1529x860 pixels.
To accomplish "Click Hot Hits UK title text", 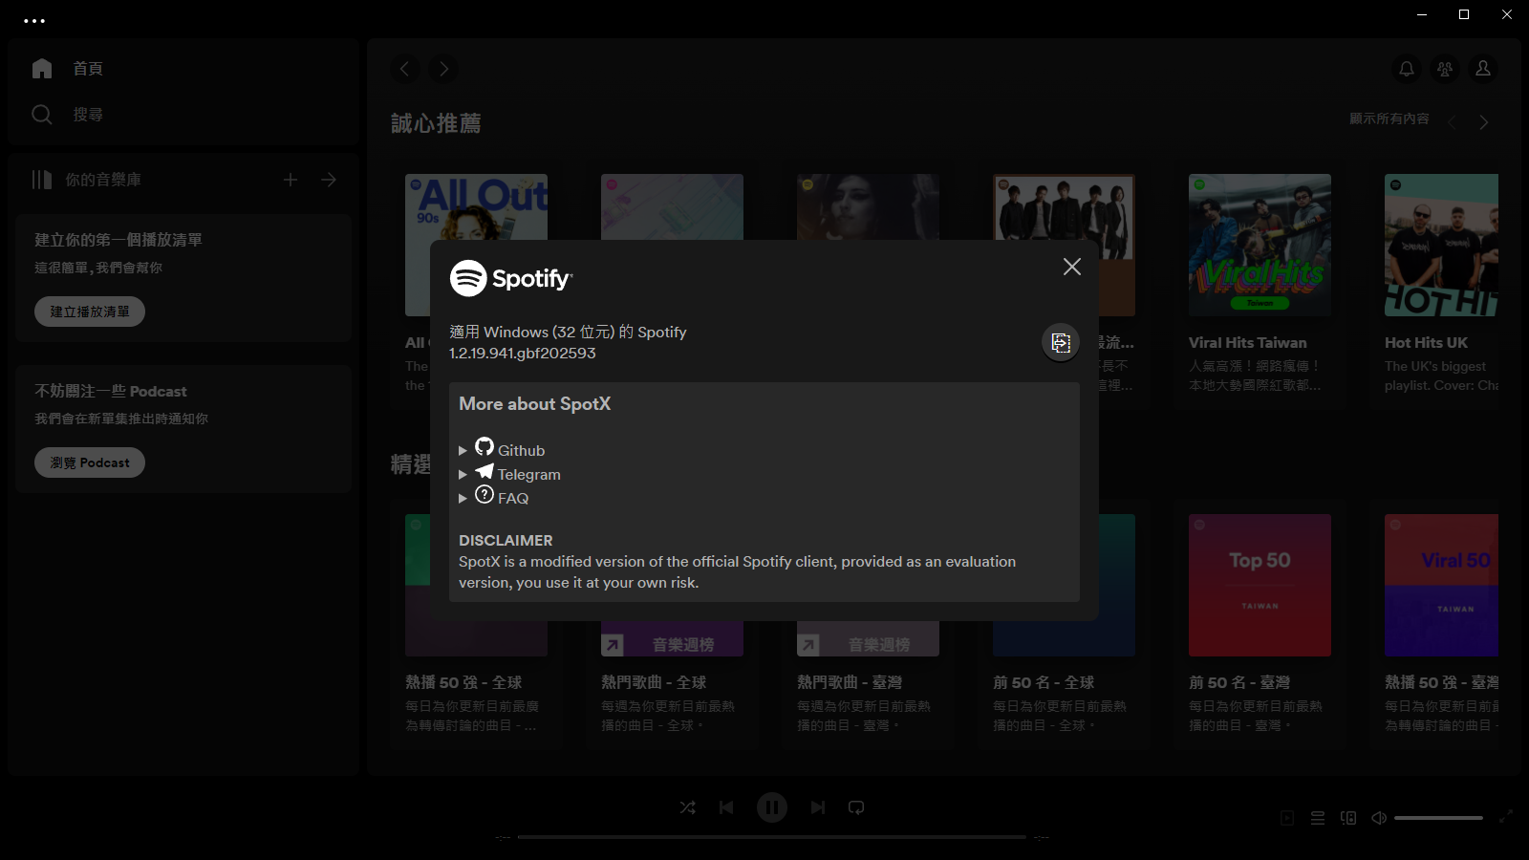I will point(1426,342).
